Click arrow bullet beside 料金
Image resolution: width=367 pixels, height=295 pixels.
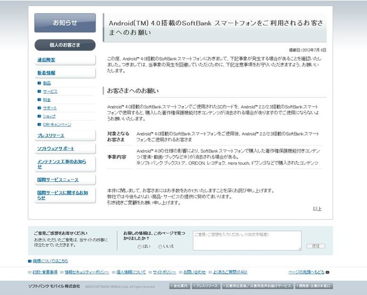(39, 99)
